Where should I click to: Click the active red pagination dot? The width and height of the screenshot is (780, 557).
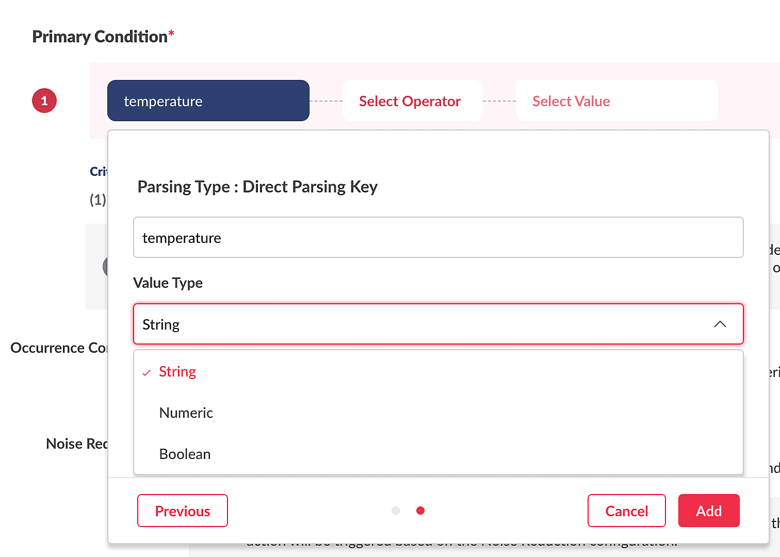pos(420,511)
